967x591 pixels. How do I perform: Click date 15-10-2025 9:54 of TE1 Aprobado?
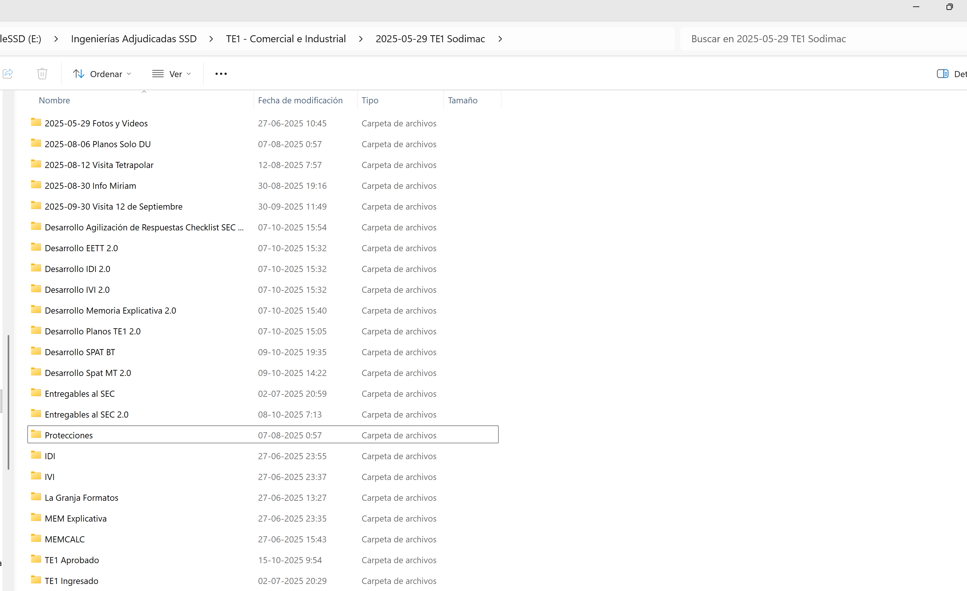[x=290, y=560]
